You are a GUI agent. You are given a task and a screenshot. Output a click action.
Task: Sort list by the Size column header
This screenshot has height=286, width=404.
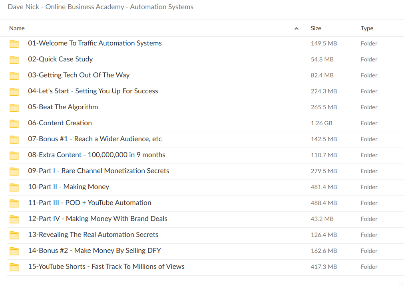[316, 28]
